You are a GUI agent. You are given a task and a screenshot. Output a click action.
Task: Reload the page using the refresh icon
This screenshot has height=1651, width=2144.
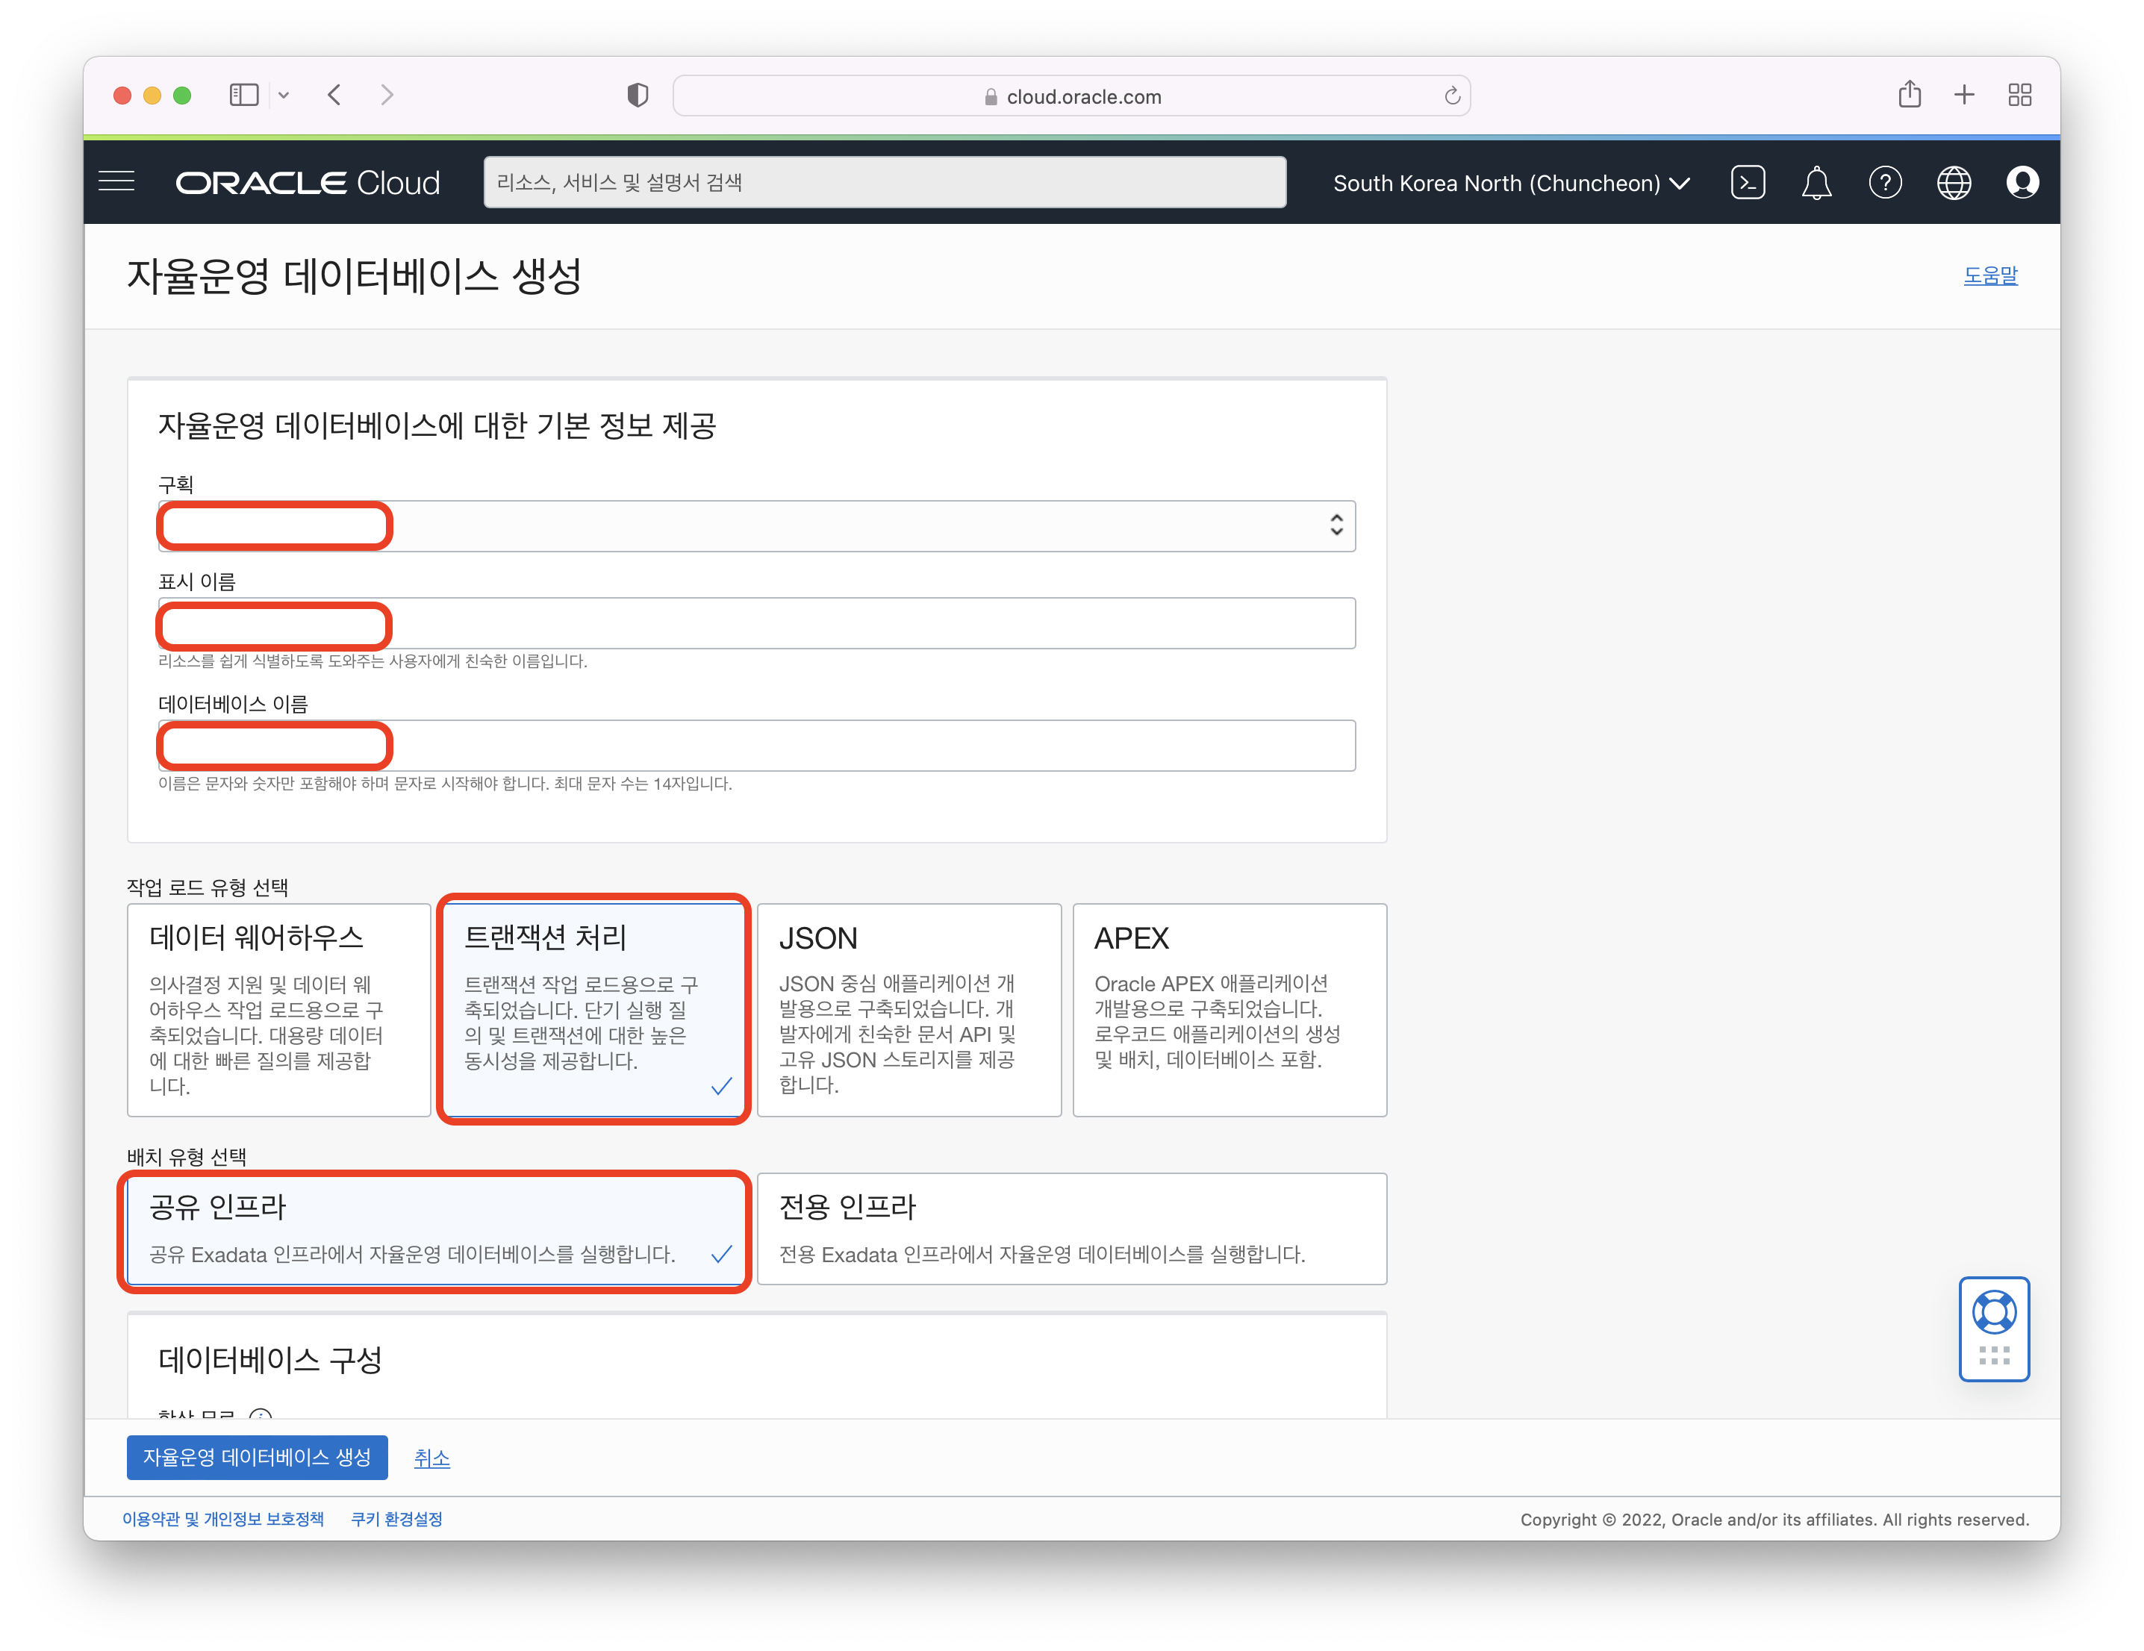pos(1452,96)
